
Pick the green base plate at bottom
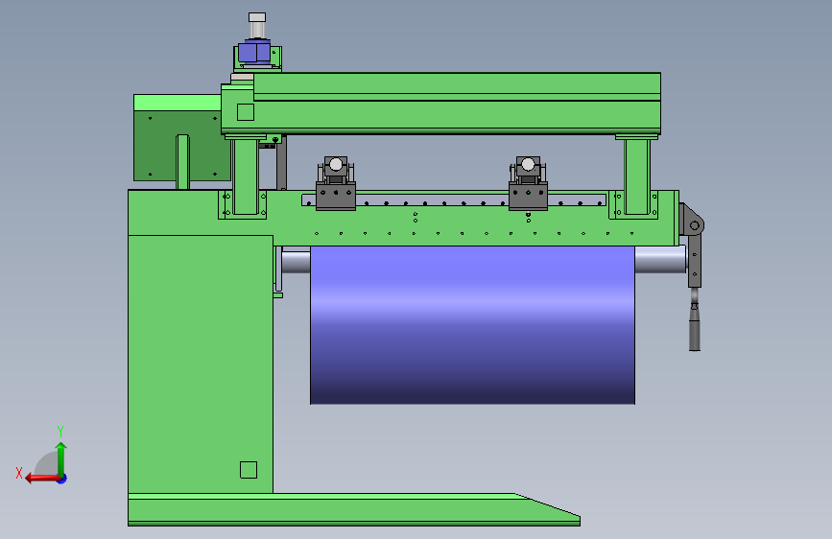pos(353,510)
